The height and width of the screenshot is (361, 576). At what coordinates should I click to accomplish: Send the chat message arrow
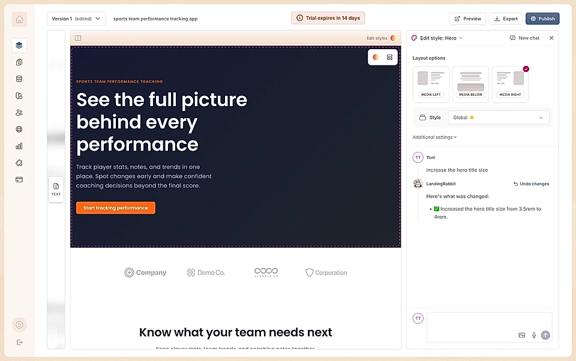tap(545, 335)
